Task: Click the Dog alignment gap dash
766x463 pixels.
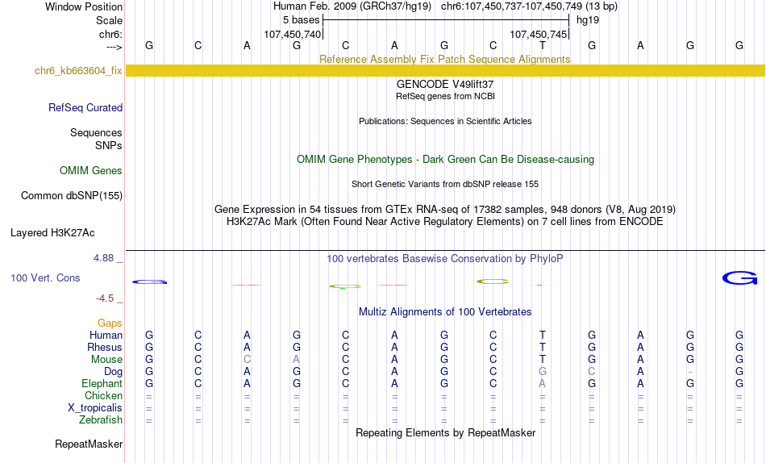Action: pos(689,372)
